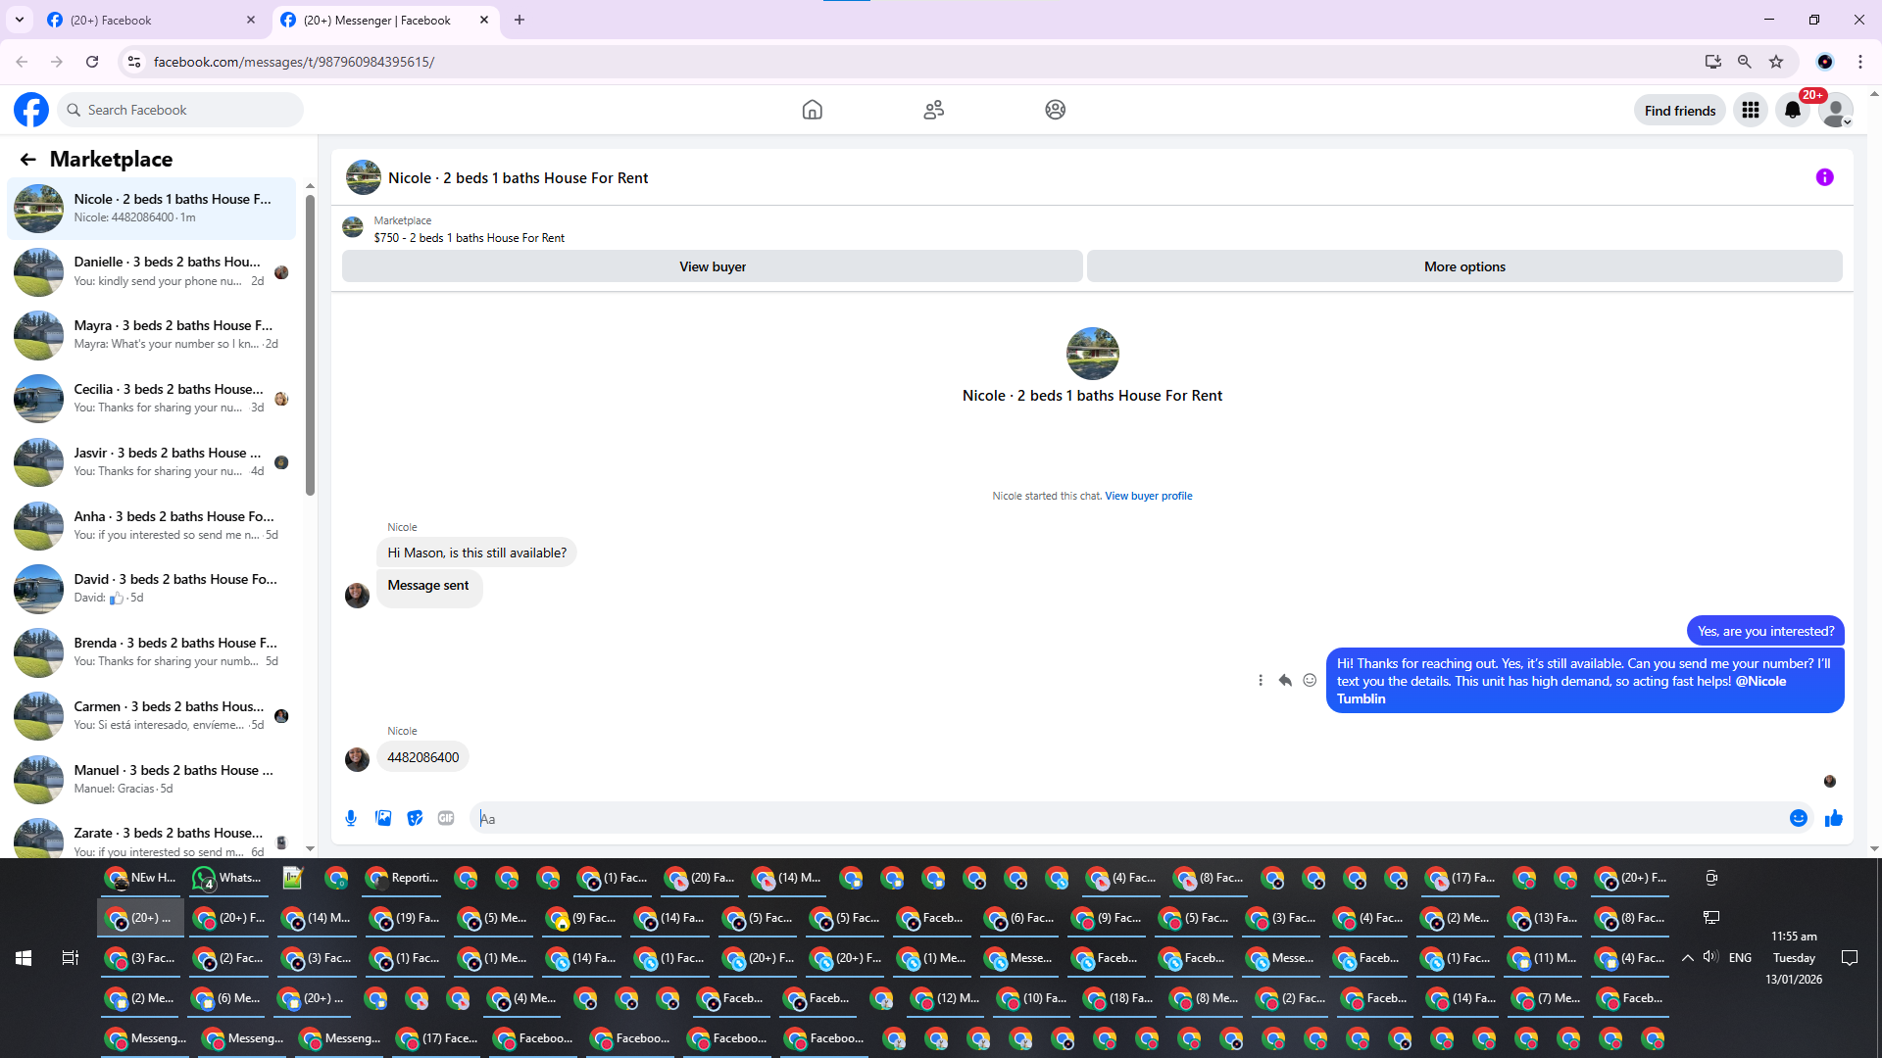Viewport: 1882px width, 1058px height.
Task: Click the attach photo icon
Action: [x=383, y=818]
